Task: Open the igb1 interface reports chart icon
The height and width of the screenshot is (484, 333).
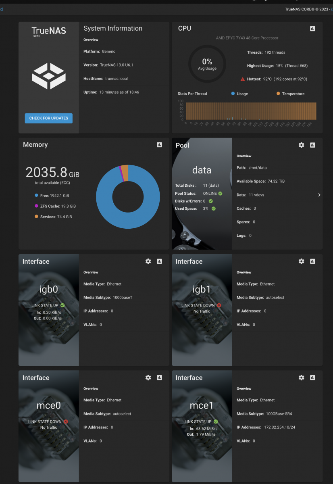Action: [x=312, y=261]
